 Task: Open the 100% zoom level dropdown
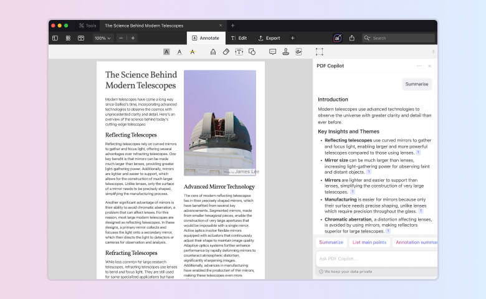102,38
